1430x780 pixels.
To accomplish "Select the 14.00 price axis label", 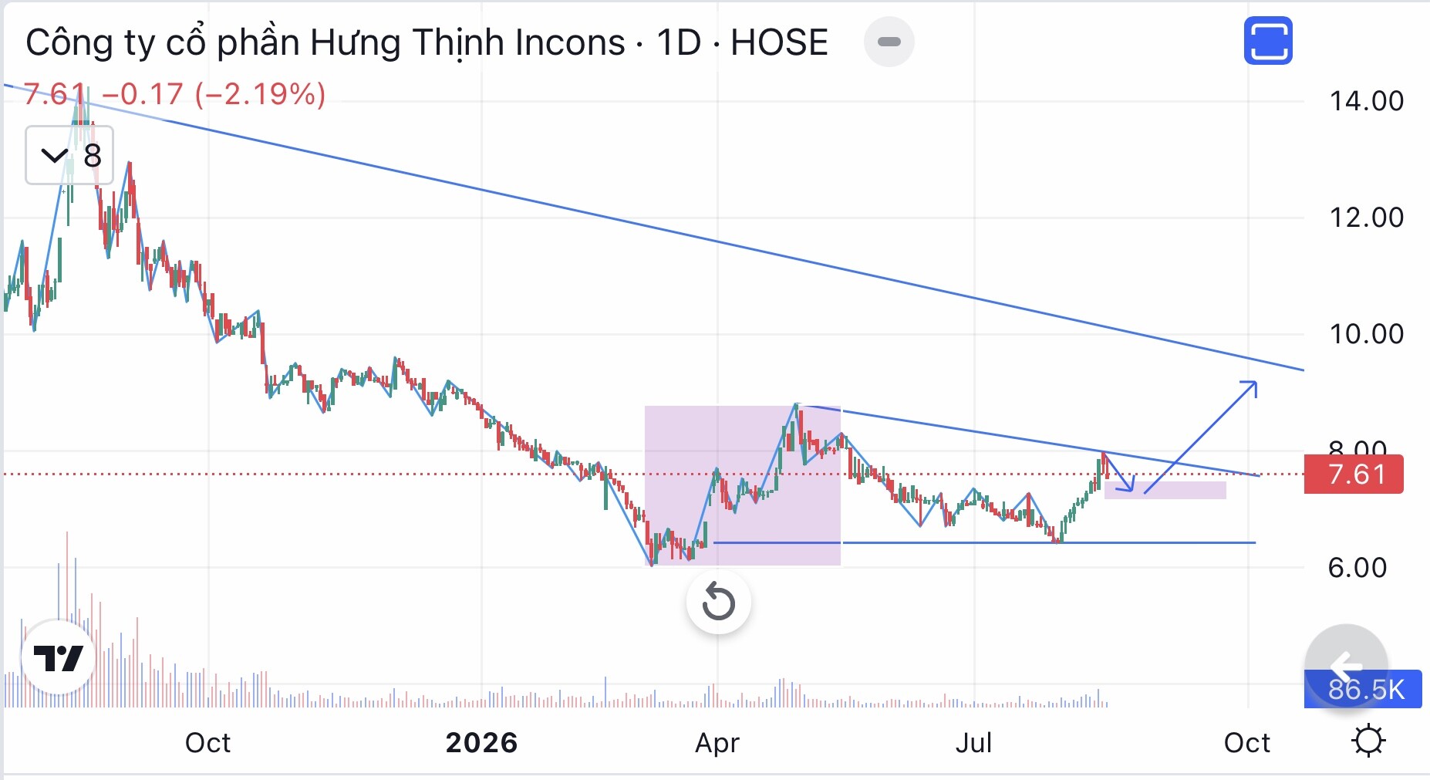I will tap(1366, 101).
